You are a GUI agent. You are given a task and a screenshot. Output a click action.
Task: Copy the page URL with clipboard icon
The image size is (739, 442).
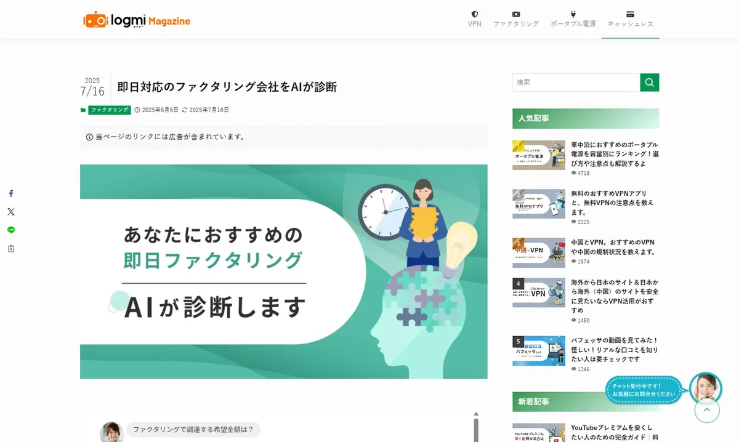point(10,249)
